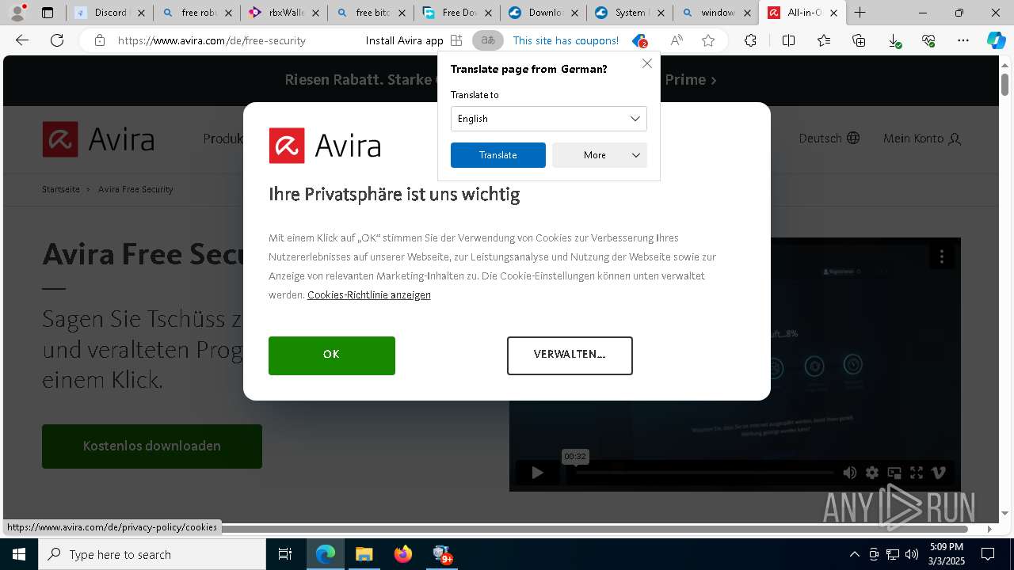Click the Edge profile avatar icon
This screenshot has width=1014, height=570.
tap(17, 12)
